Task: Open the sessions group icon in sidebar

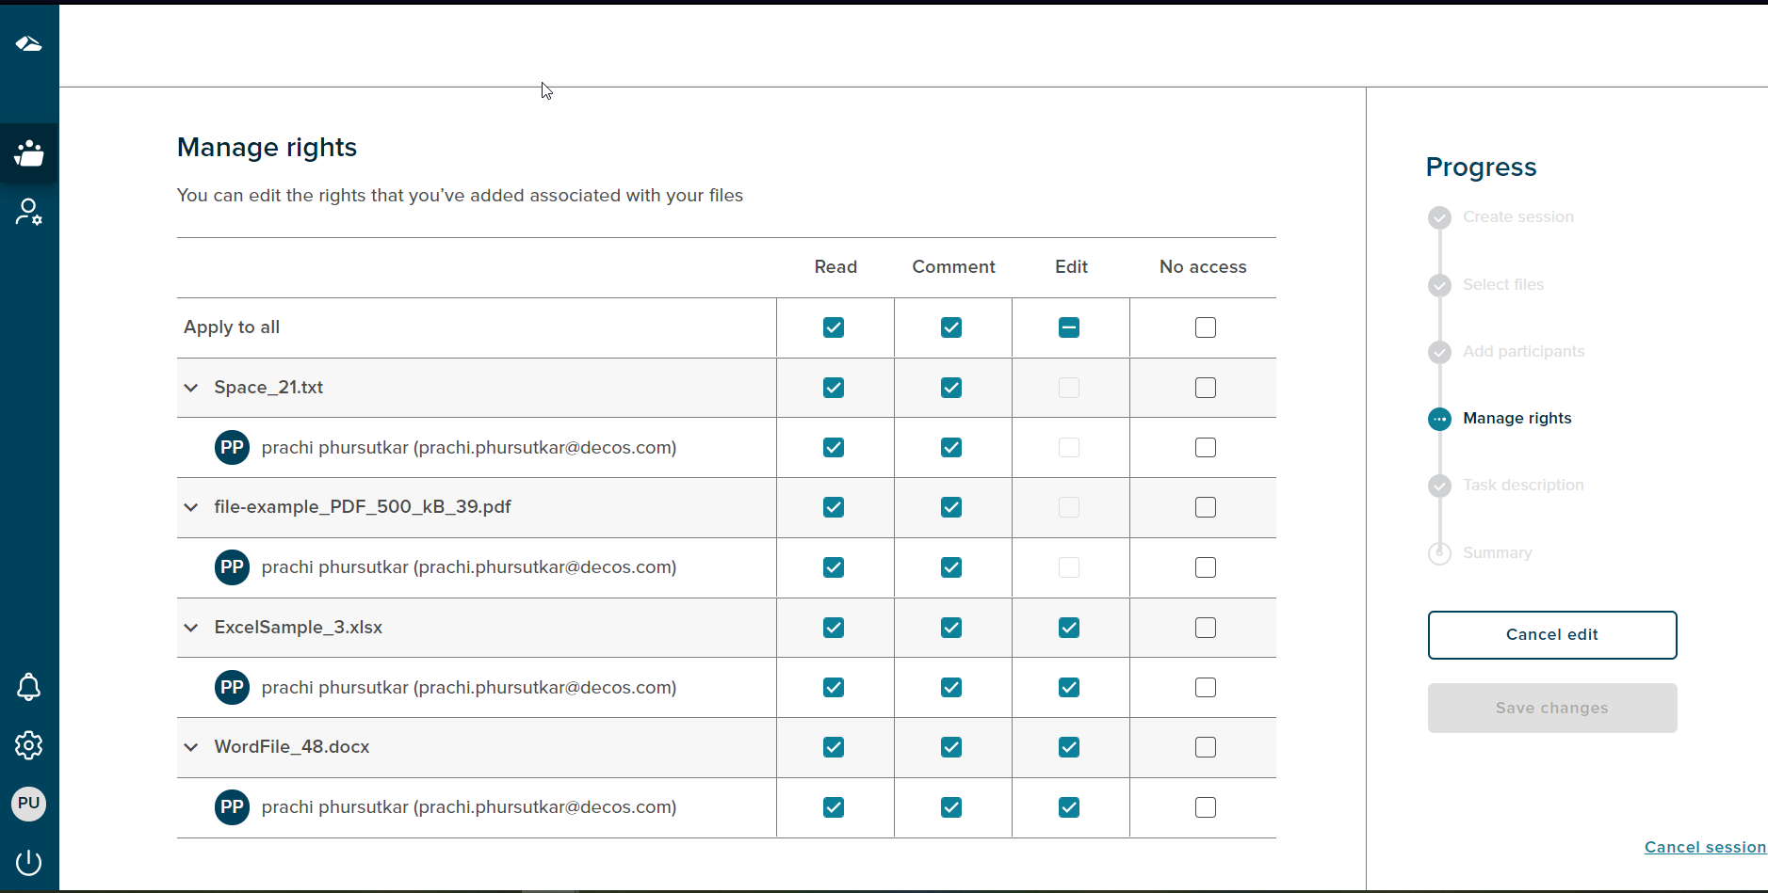Action: 29,152
